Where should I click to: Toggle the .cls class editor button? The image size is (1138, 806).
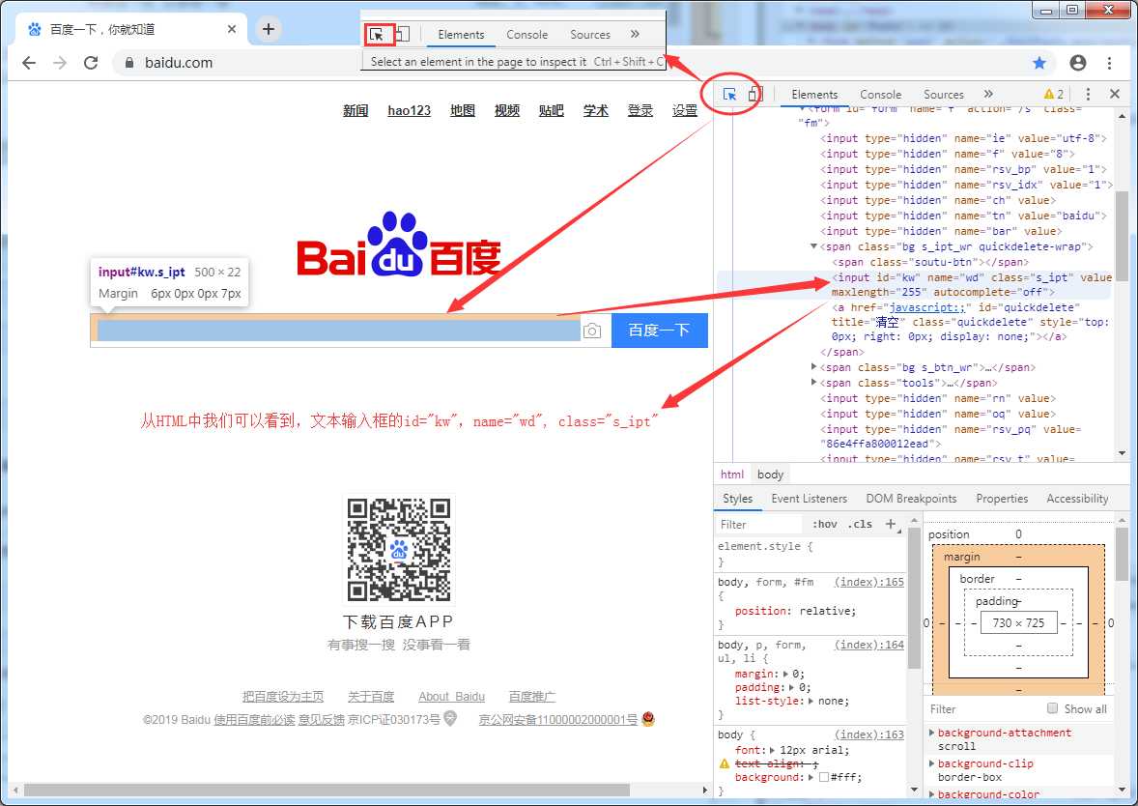(860, 524)
